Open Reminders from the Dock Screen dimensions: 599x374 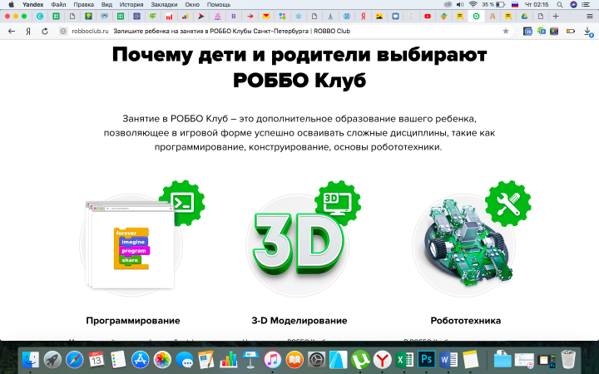coord(118,360)
